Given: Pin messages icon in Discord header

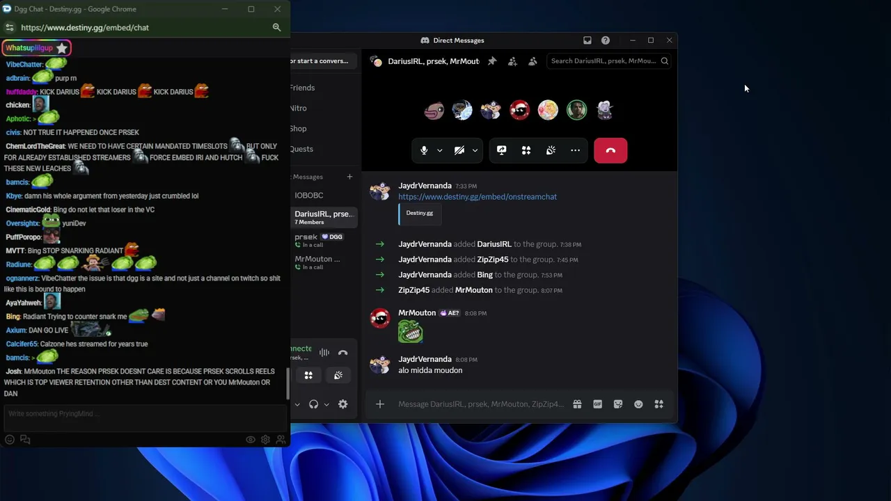Looking at the screenshot, I should coord(492,61).
